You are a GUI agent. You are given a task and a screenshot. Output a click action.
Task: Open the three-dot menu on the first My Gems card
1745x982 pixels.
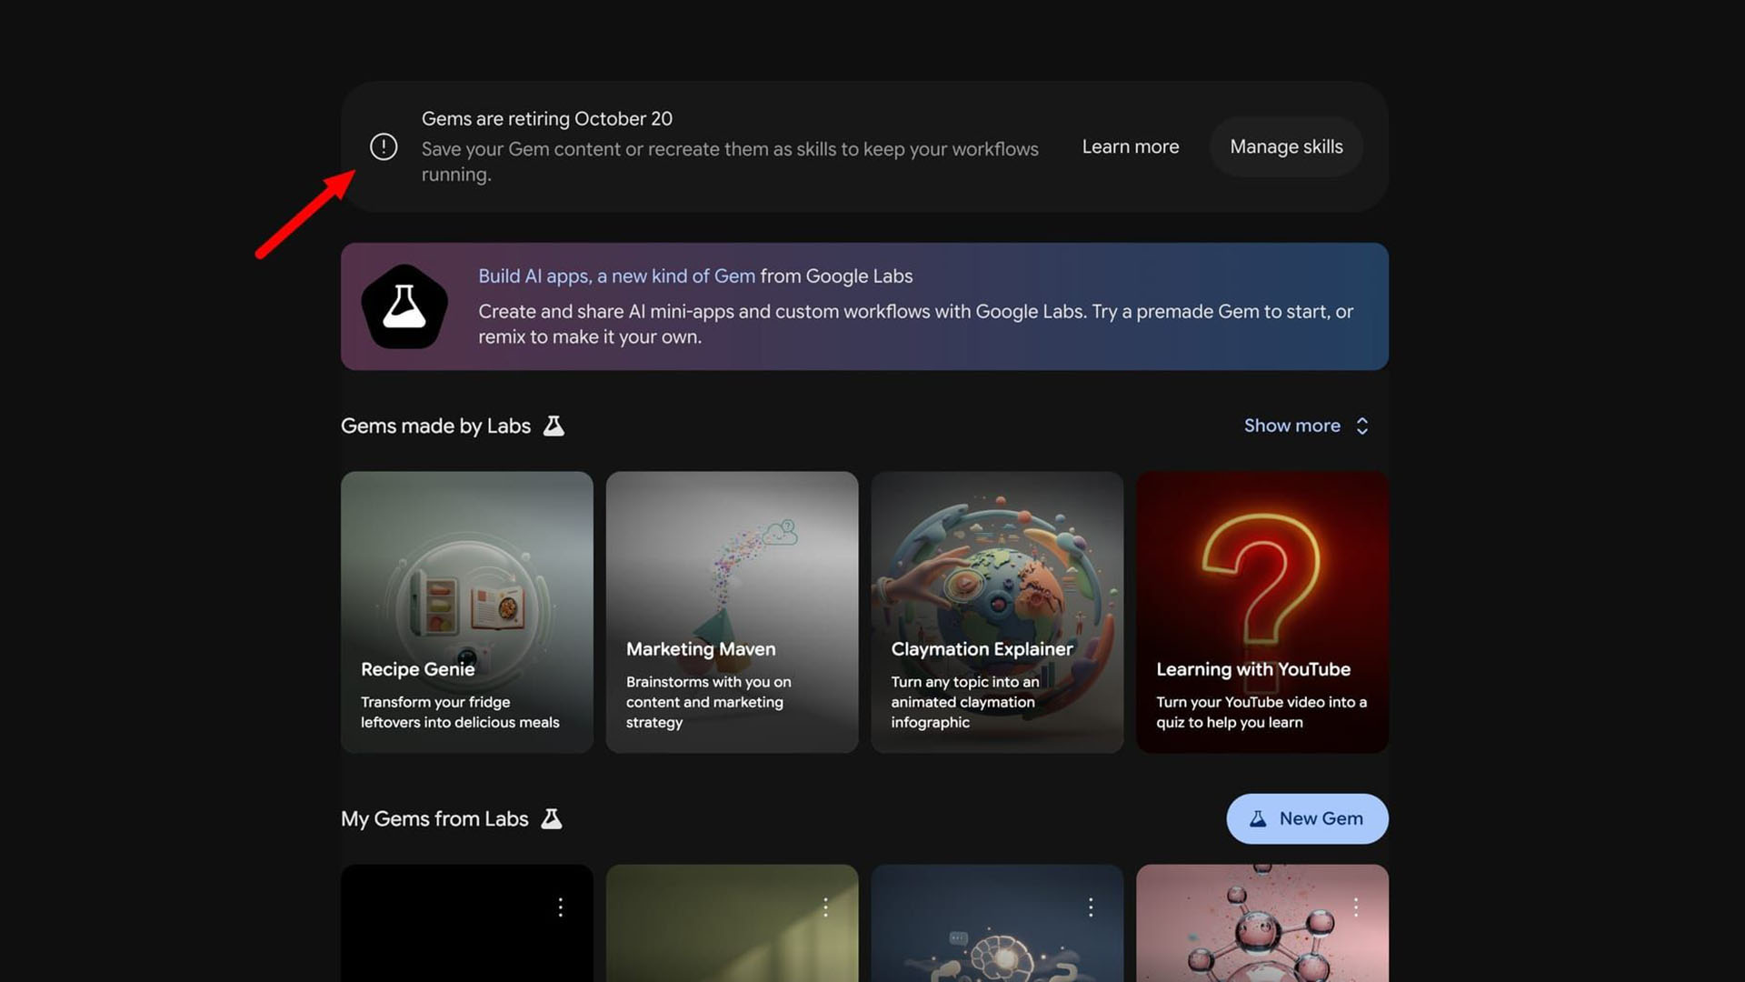[561, 907]
